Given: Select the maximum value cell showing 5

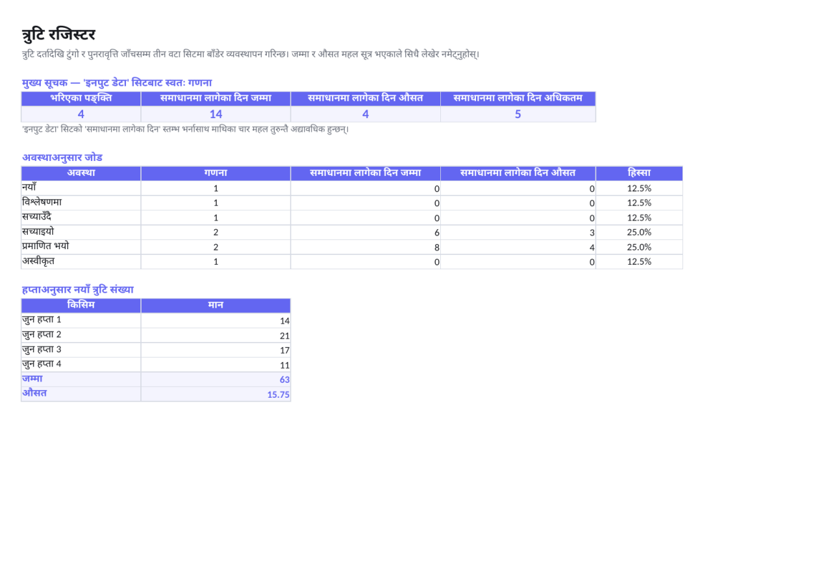Looking at the screenshot, I should pos(518,114).
